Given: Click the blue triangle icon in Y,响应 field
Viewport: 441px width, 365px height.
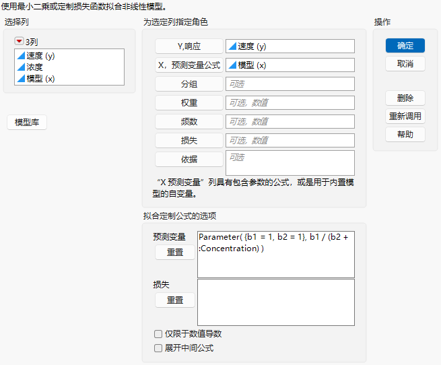Looking at the screenshot, I should coord(232,46).
